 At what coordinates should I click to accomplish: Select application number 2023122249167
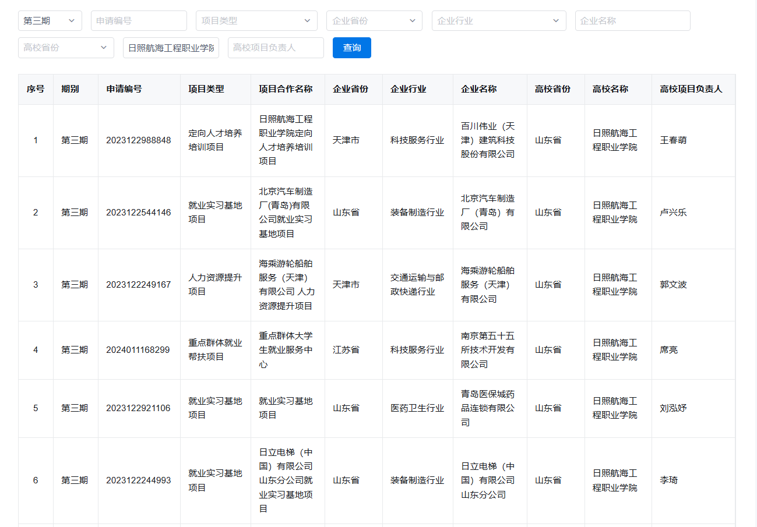[139, 285]
